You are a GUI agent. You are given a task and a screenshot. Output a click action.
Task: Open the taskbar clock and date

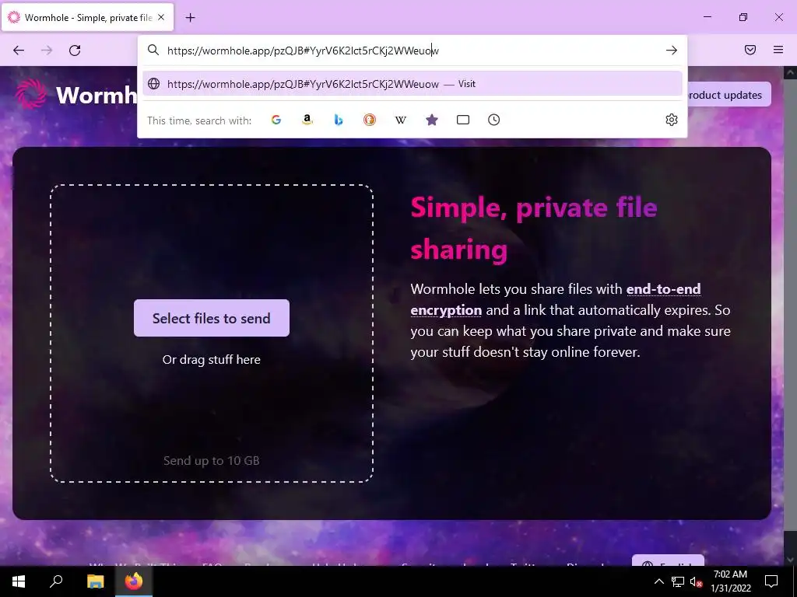coord(730,581)
